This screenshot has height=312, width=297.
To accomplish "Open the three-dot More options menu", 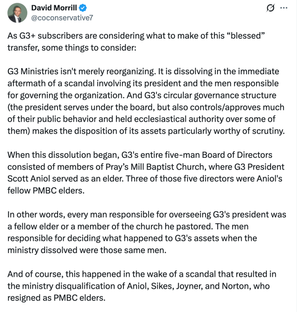I will pos(284,8).
